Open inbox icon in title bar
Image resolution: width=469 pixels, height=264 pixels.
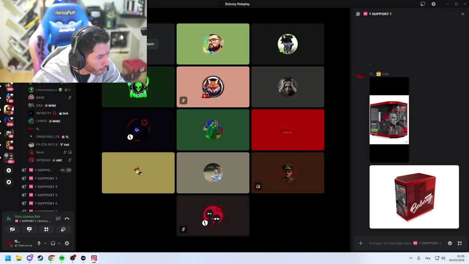[423, 4]
